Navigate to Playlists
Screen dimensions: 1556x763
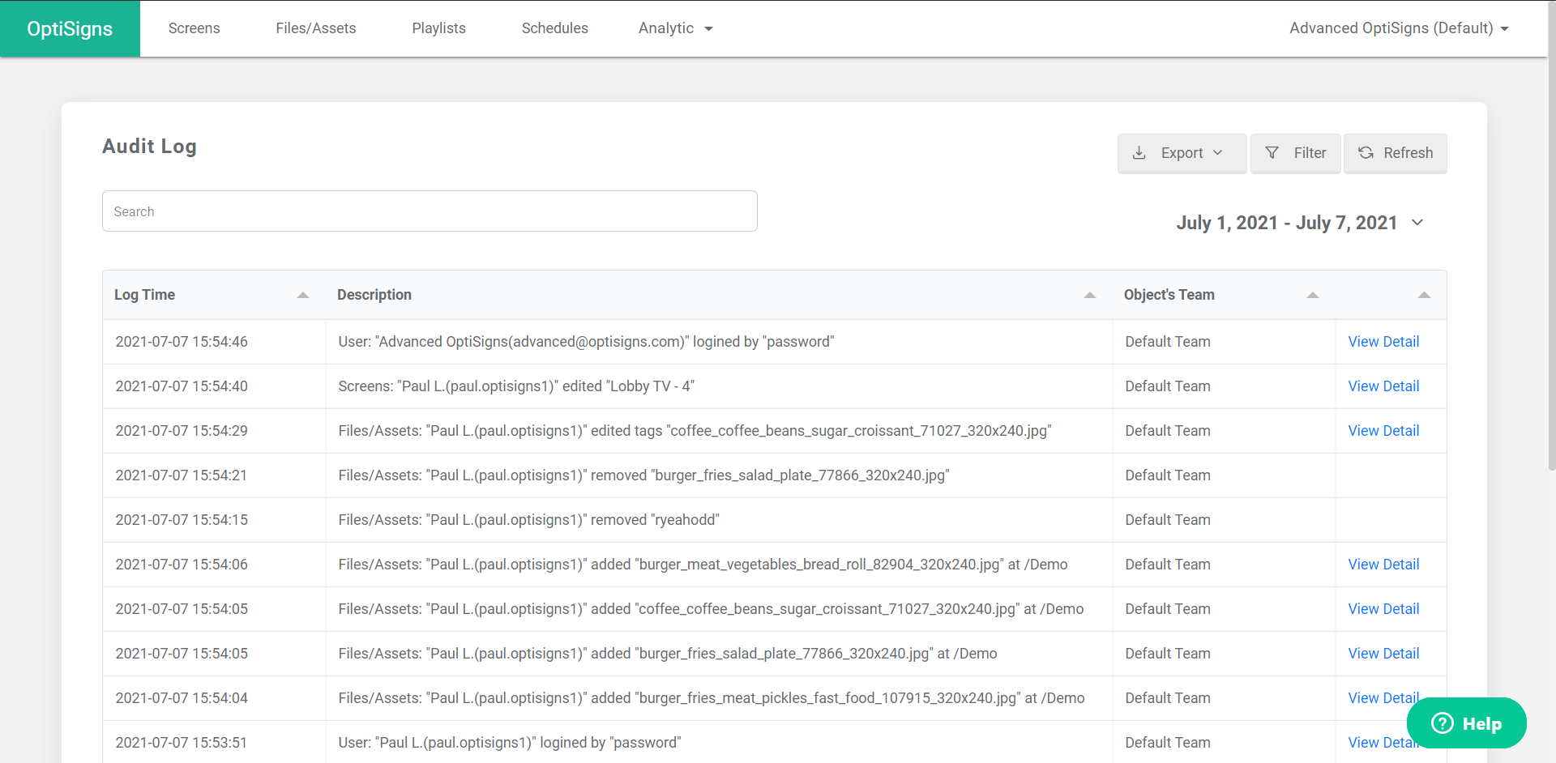438,28
